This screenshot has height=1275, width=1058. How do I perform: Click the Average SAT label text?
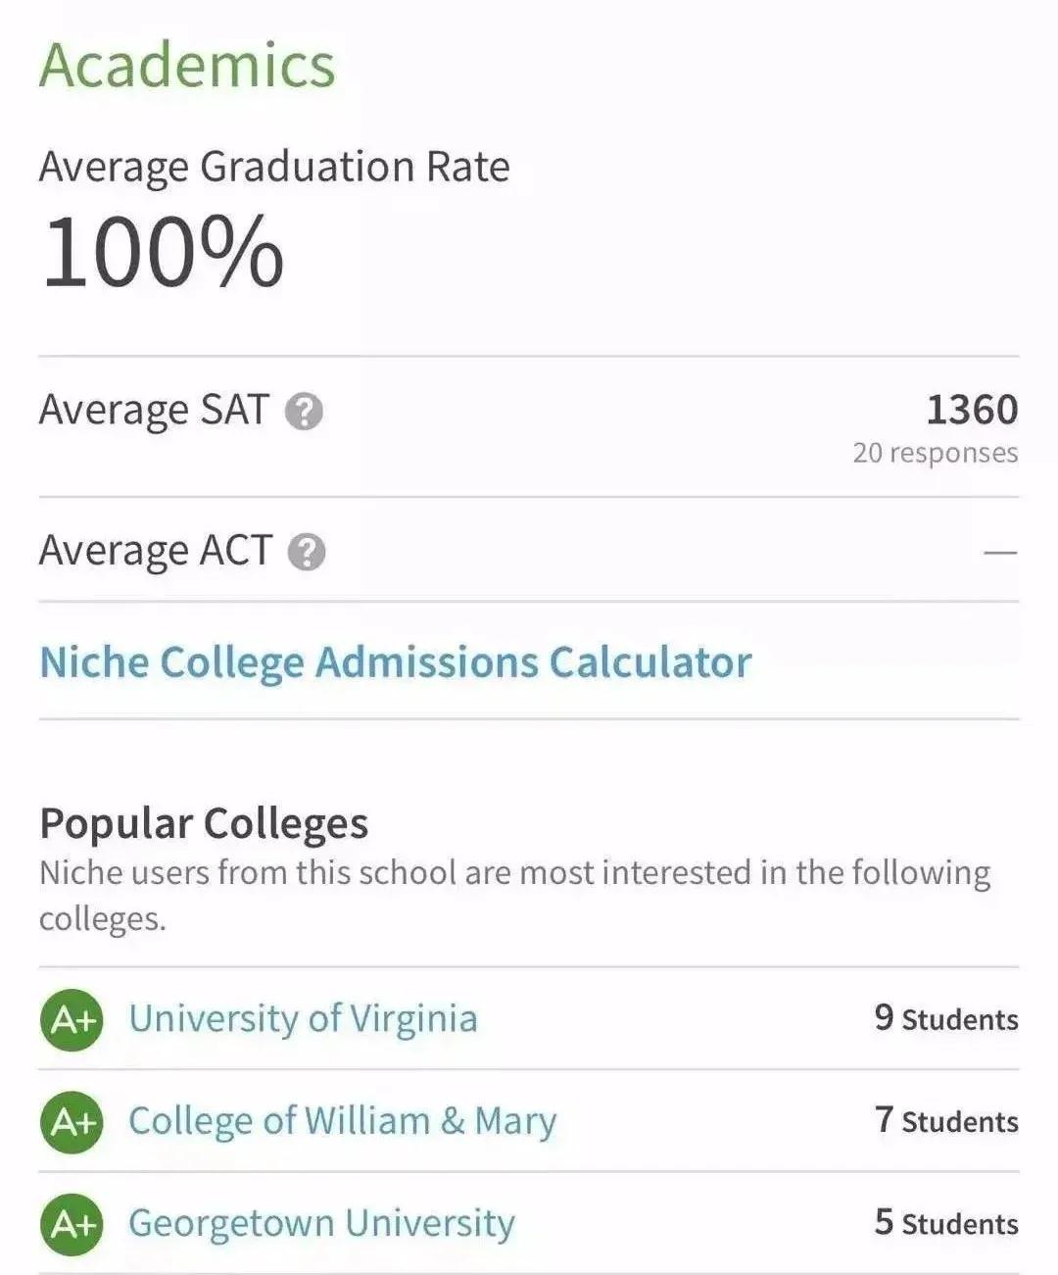click(x=153, y=411)
